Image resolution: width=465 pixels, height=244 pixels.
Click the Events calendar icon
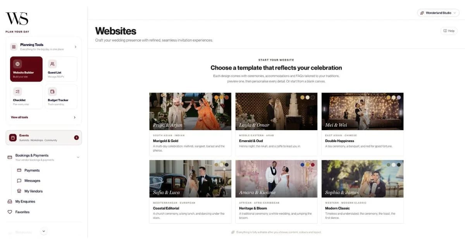[13, 137]
